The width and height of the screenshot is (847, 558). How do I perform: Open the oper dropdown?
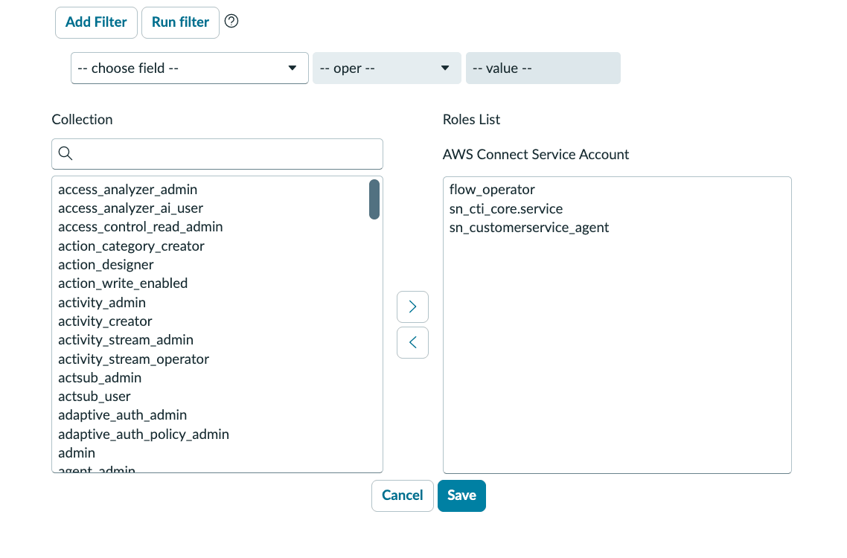(387, 68)
